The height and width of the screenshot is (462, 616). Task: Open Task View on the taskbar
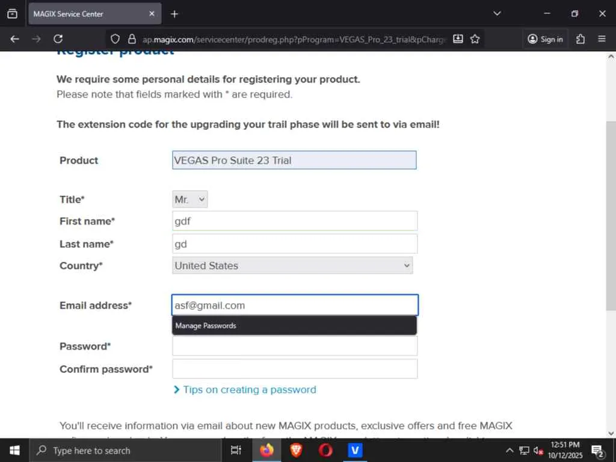coord(236,450)
